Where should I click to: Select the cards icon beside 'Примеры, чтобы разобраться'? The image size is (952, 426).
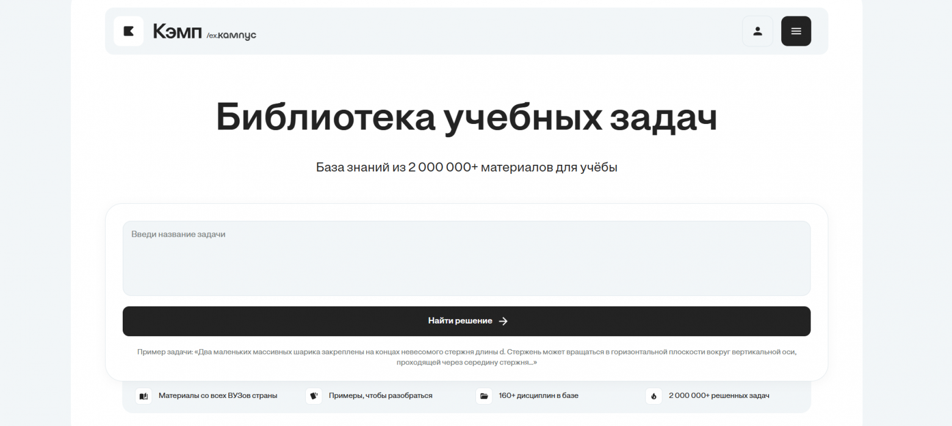pos(314,395)
